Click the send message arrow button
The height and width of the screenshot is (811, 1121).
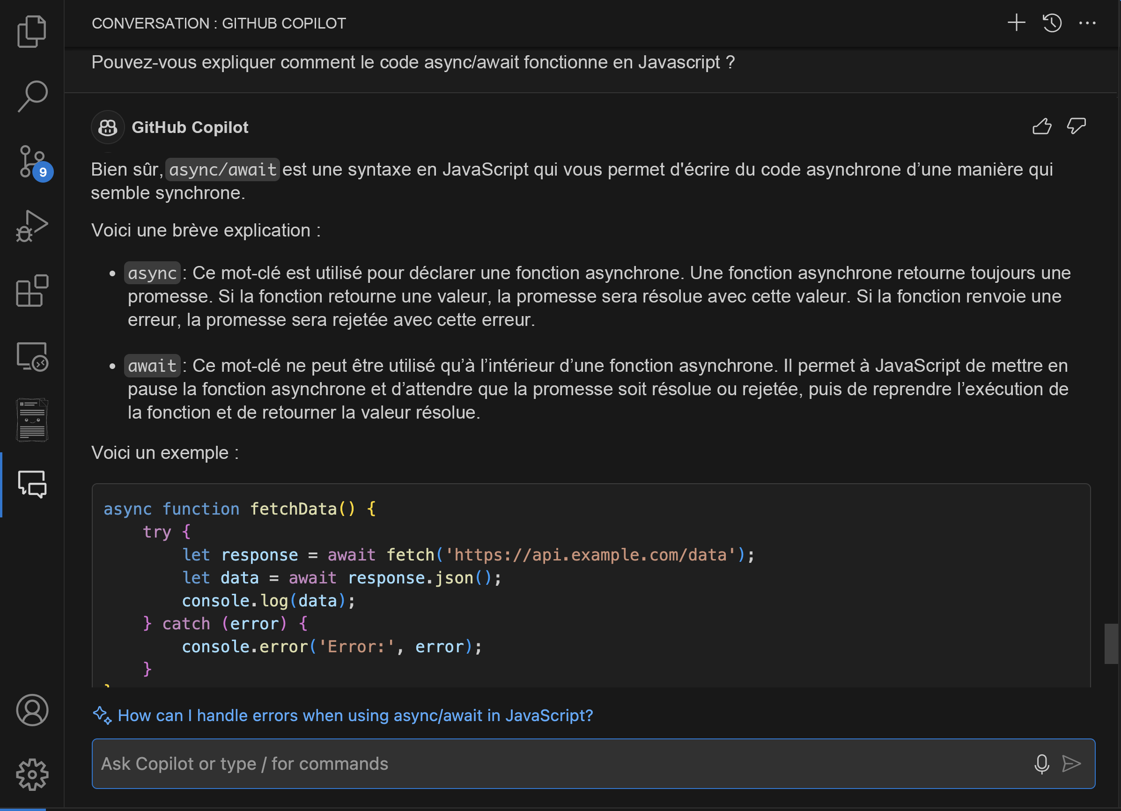(1071, 764)
